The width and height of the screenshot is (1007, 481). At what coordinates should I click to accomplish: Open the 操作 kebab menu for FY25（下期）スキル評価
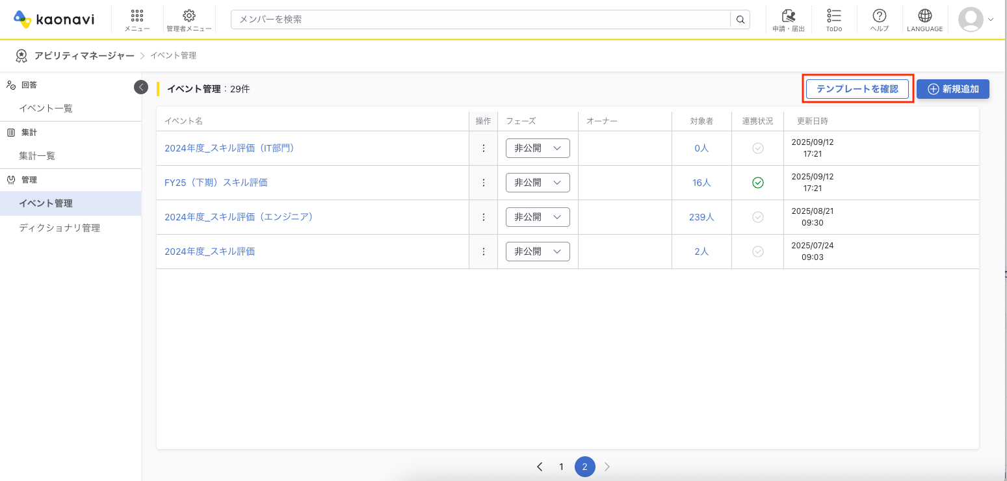[484, 183]
